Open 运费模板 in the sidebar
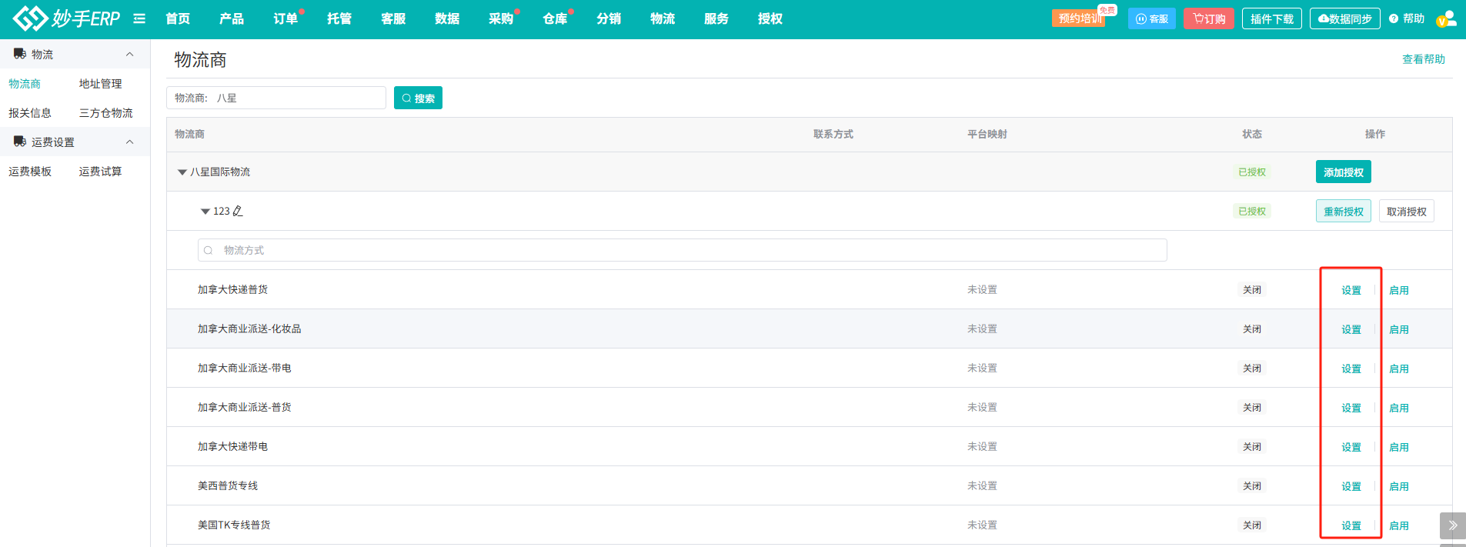Image resolution: width=1466 pixels, height=547 pixels. pos(30,172)
